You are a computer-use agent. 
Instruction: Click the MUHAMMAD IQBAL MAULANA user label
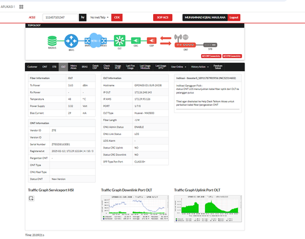coord(205,18)
